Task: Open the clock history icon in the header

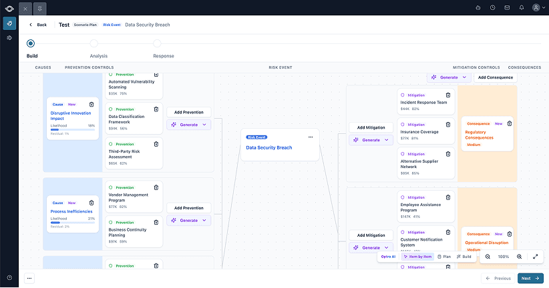Action: point(492,8)
